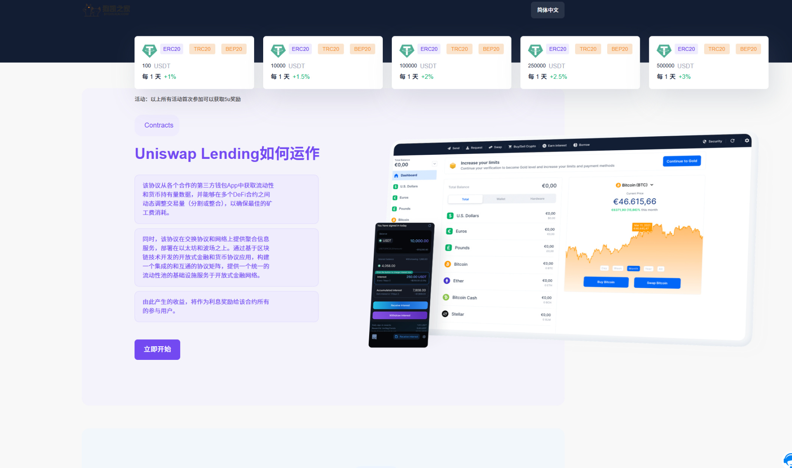
Task: Select ERC20 on the 250000 USDT card
Action: 558,49
